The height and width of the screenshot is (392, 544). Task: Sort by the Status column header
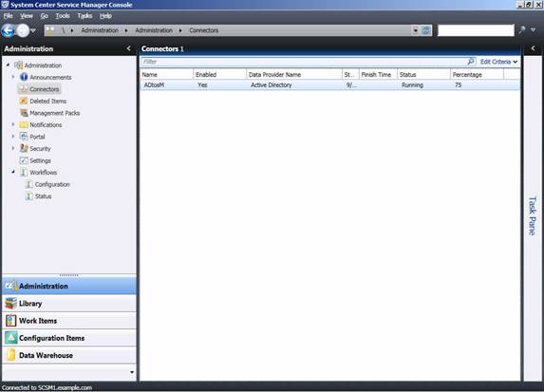423,75
